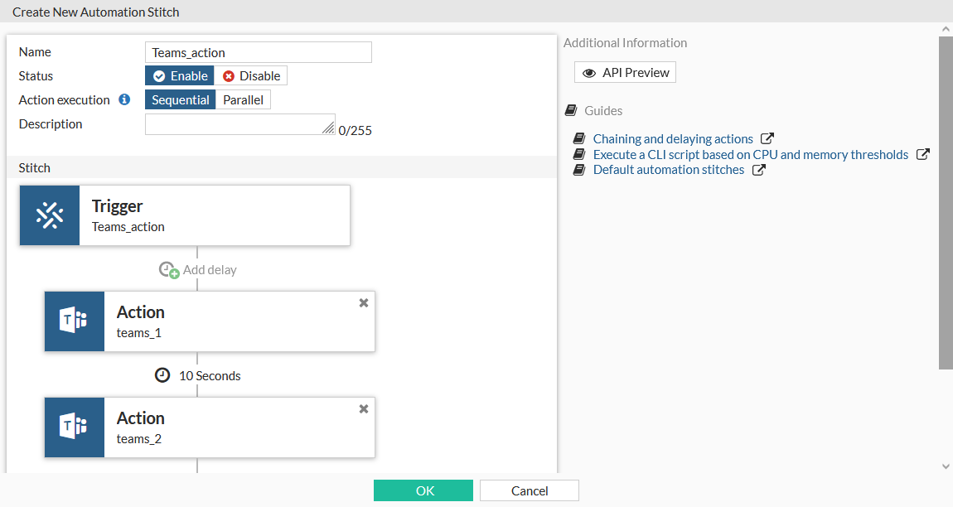Select Sequential action execution
The height and width of the screenshot is (507, 953).
coord(181,100)
